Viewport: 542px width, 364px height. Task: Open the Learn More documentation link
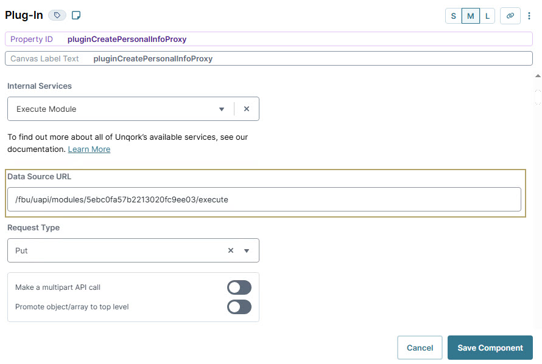point(89,149)
